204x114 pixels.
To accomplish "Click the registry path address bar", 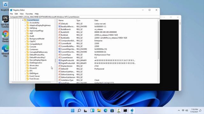I will click(84, 17).
